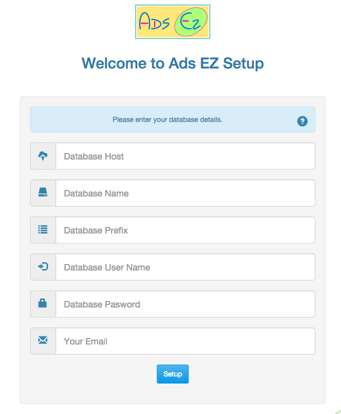
Task: Select the Your Email input
Action: (185, 341)
